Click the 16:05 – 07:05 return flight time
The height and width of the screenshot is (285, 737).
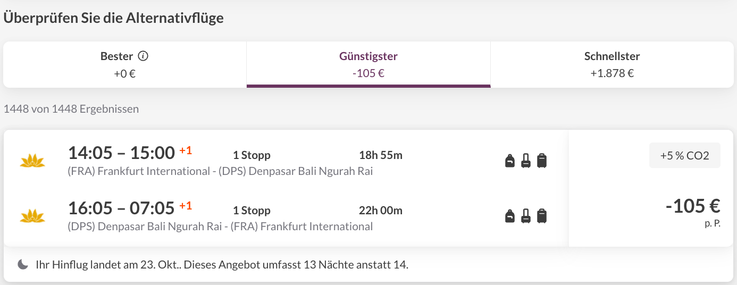[121, 208]
